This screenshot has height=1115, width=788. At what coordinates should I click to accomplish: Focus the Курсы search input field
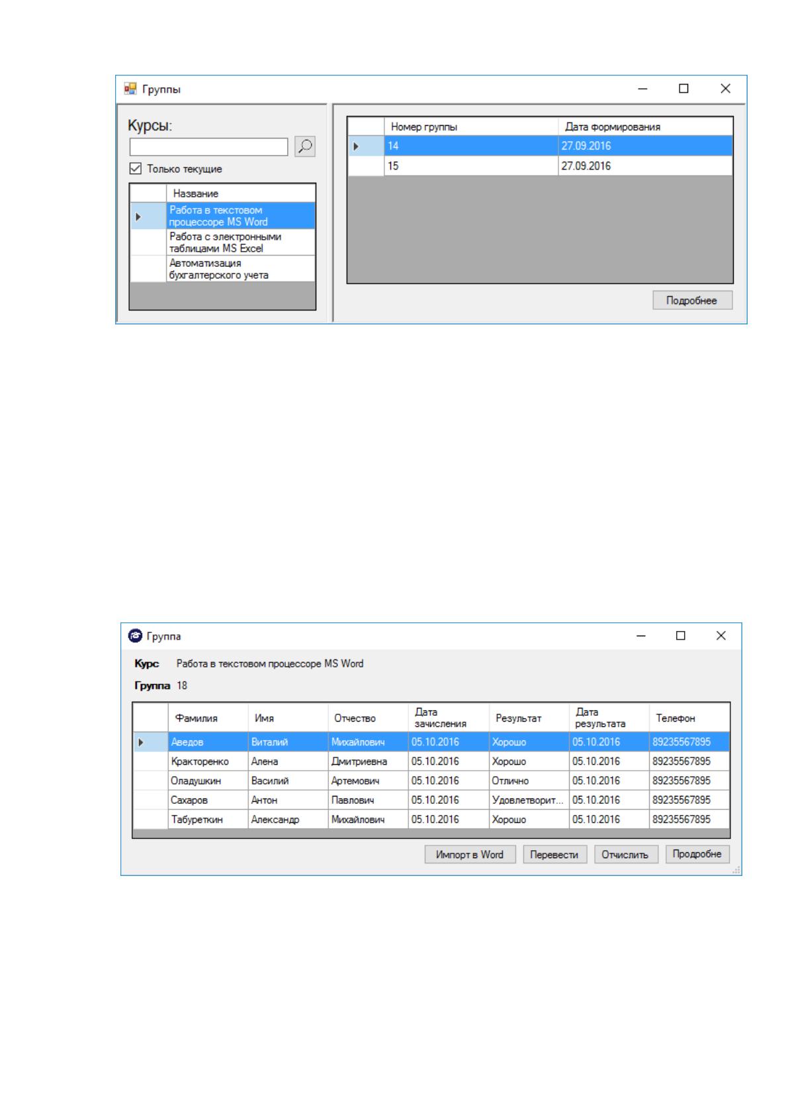209,147
